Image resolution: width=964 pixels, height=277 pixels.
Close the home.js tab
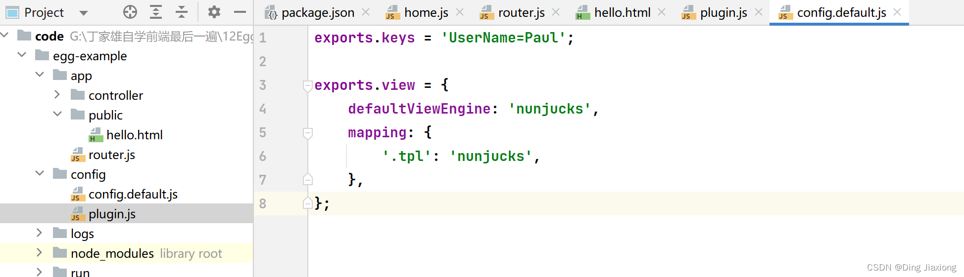pos(460,12)
